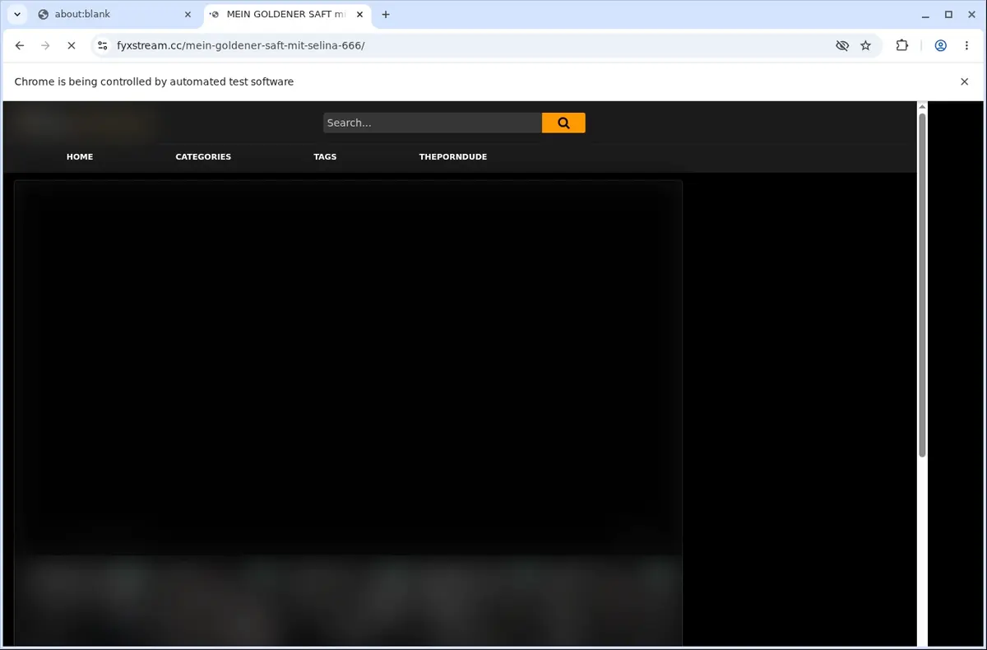Screen dimensions: 987x650
Task: Close the MEIN GOLDENER SAFT tab
Action: [x=359, y=14]
